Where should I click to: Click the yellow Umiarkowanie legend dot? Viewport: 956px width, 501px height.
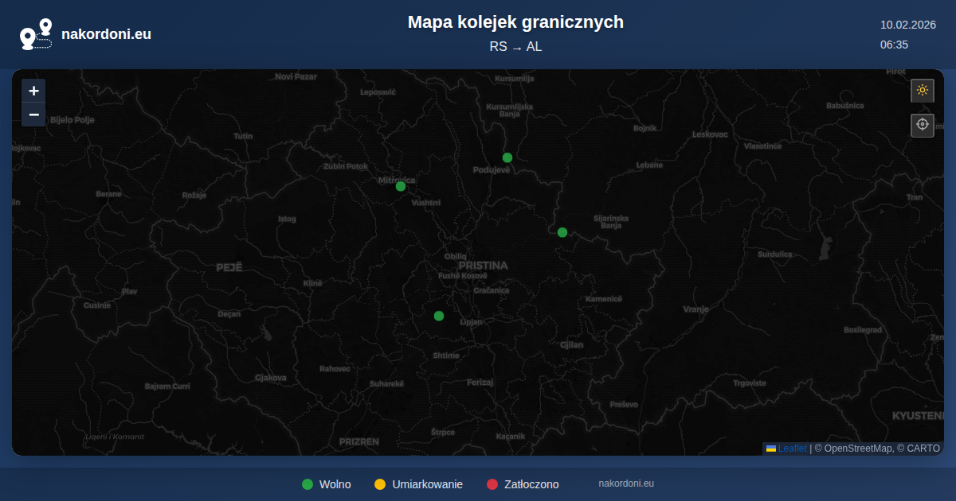pos(380,484)
